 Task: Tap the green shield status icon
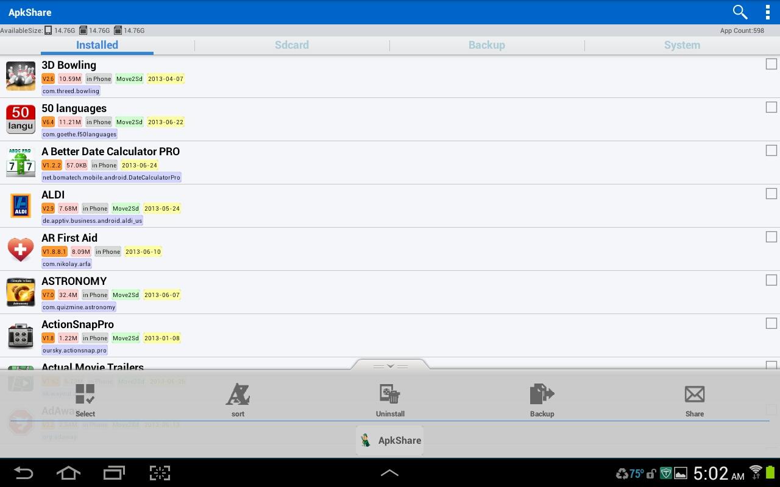(666, 474)
